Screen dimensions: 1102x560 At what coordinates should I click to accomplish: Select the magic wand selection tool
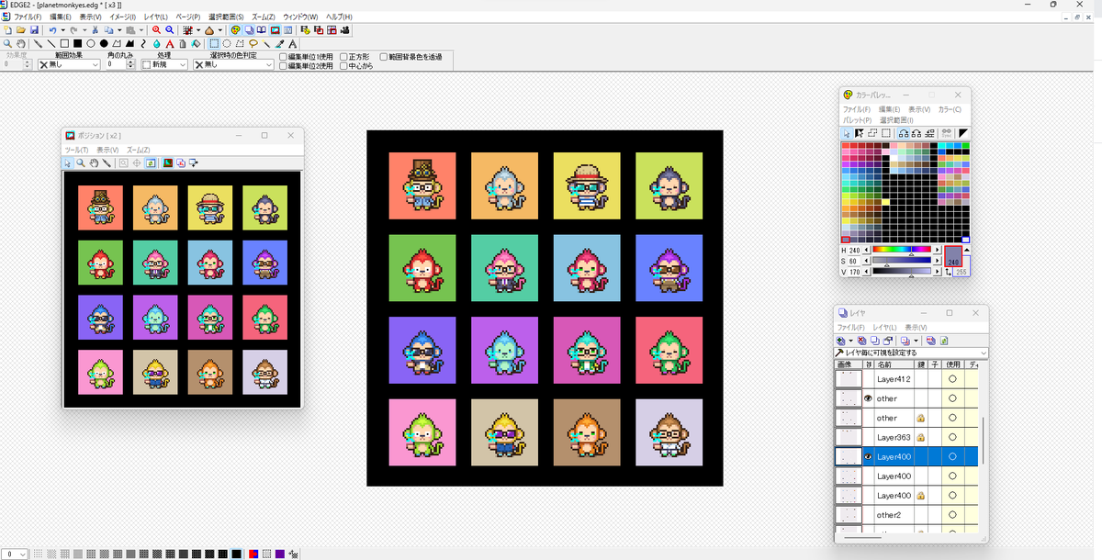click(x=266, y=43)
